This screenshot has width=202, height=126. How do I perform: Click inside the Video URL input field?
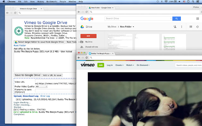(56, 81)
